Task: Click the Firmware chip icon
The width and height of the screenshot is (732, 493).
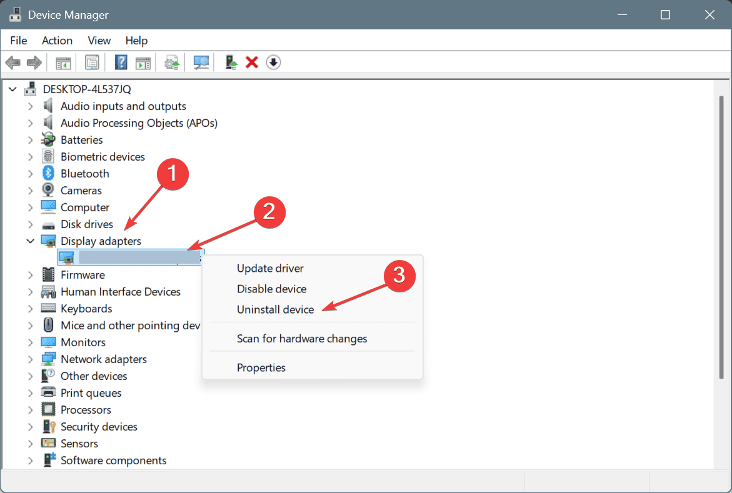Action: point(48,274)
